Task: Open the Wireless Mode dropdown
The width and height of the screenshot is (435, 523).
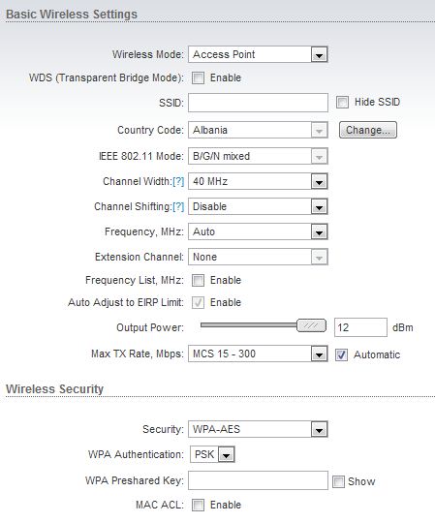Action: 258,54
